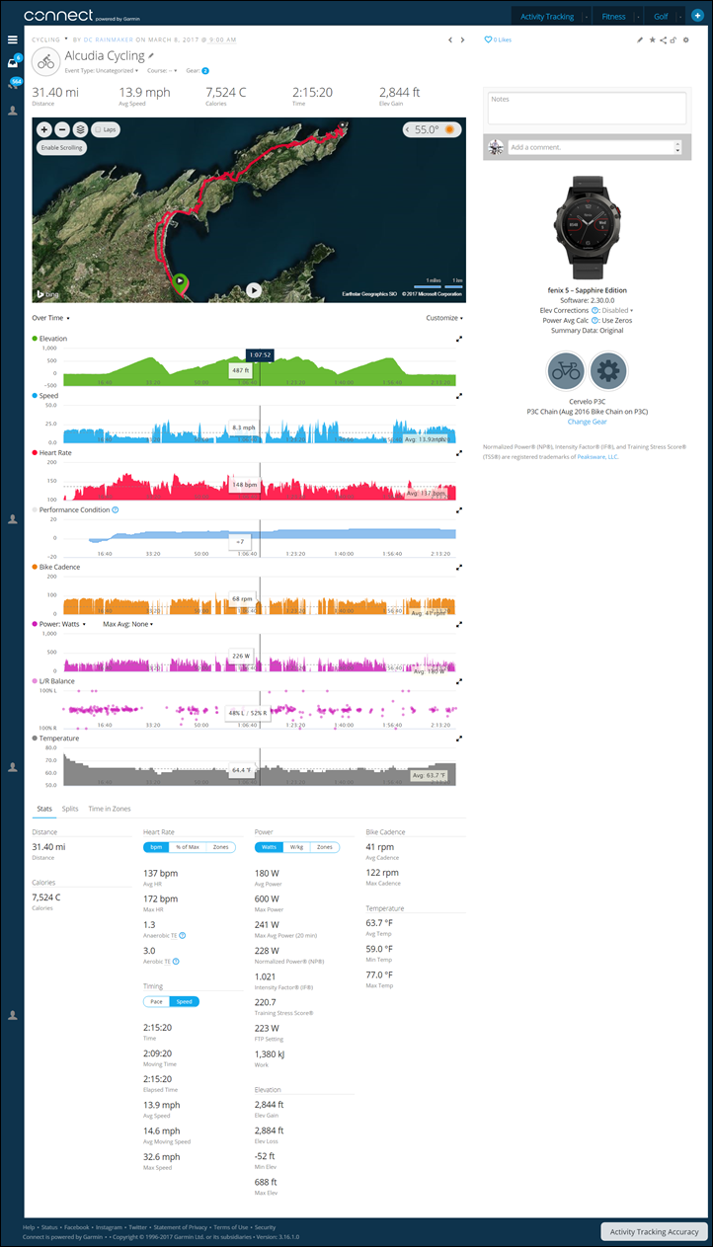Click the Notes text field
This screenshot has width=713, height=1247.
coord(586,108)
